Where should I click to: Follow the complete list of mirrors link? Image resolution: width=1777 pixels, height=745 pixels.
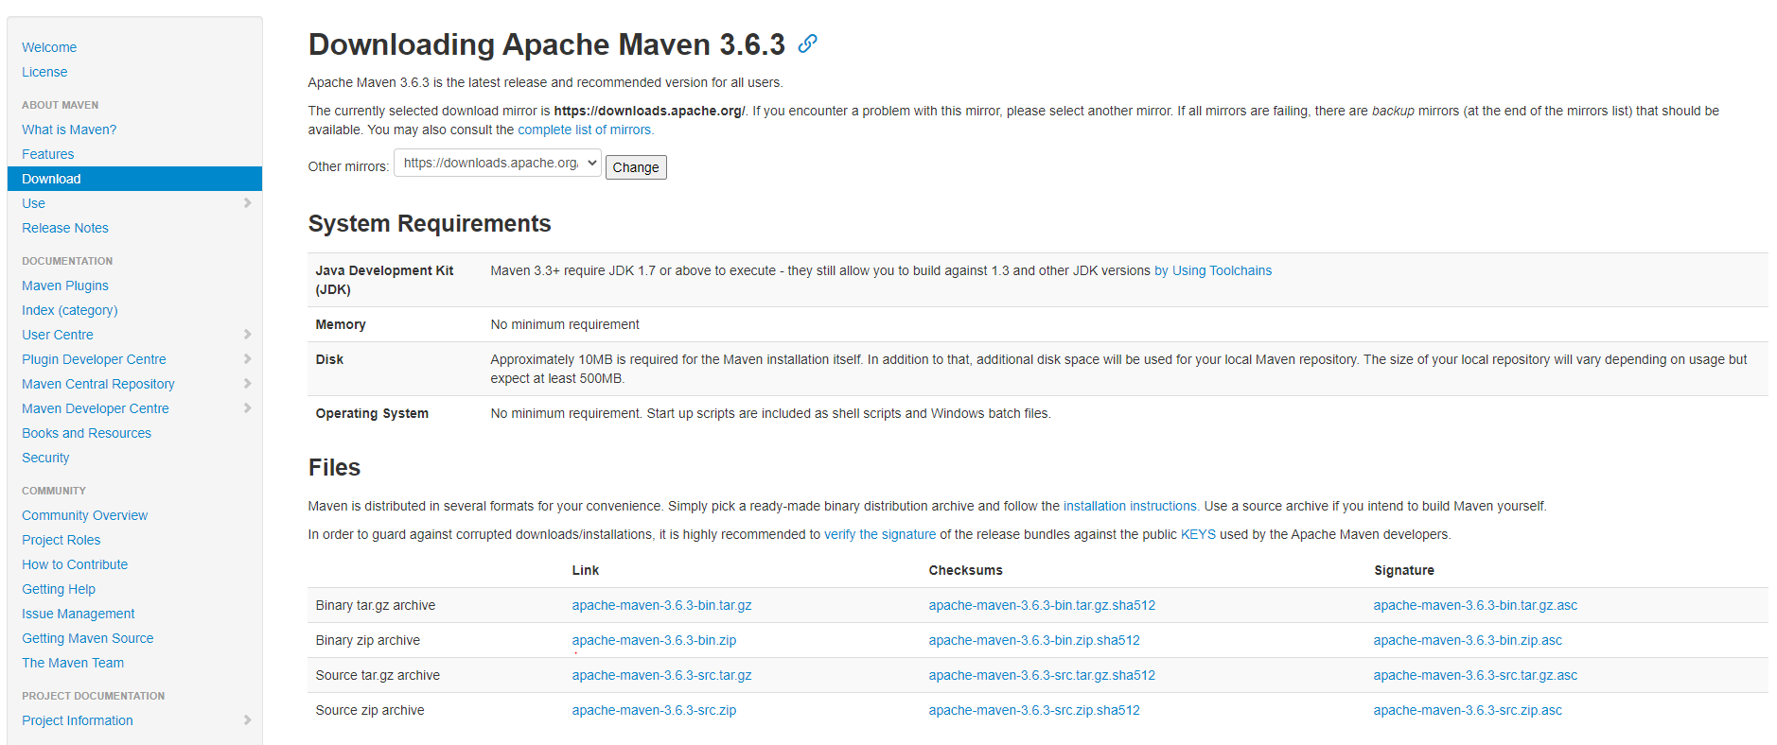click(586, 130)
